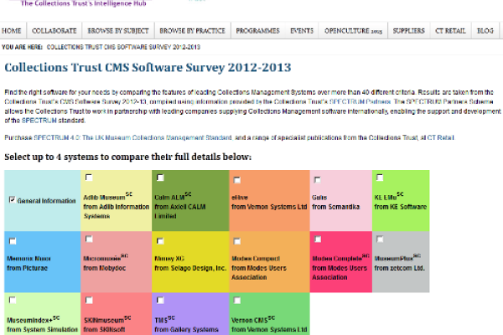
Task: Tick the MuseumPlus checkbox
Action: coord(380,239)
